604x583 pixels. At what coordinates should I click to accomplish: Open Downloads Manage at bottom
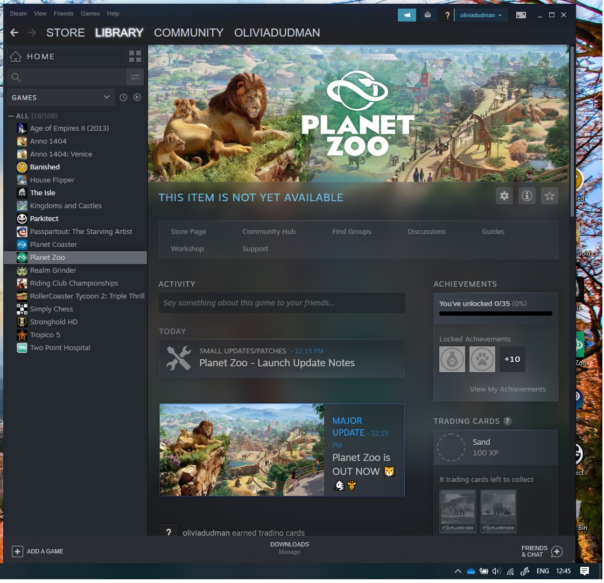[x=289, y=549]
